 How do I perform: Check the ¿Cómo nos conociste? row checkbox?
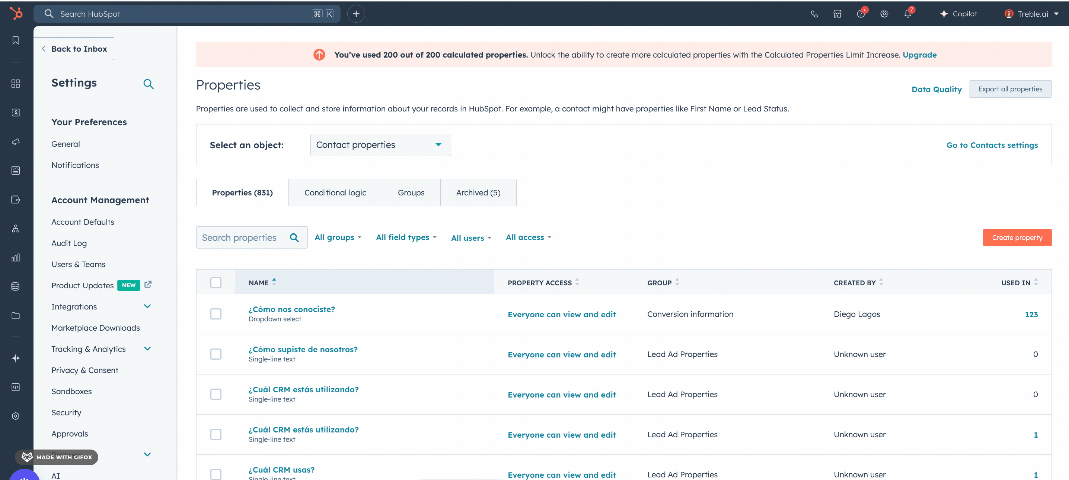tap(216, 314)
